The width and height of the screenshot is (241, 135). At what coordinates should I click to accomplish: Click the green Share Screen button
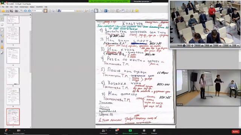click(130, 132)
